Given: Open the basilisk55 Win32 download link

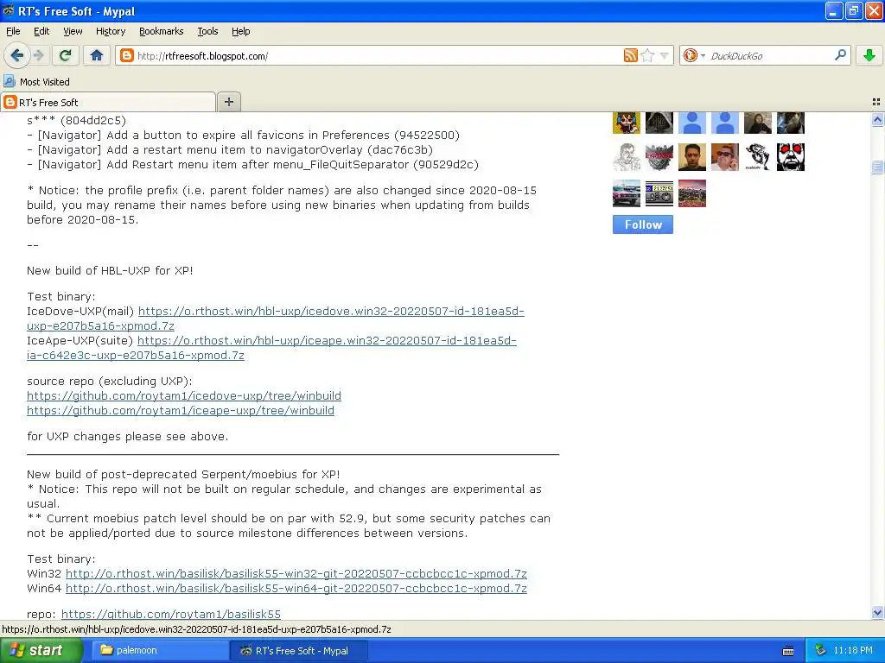Looking at the screenshot, I should 296,573.
